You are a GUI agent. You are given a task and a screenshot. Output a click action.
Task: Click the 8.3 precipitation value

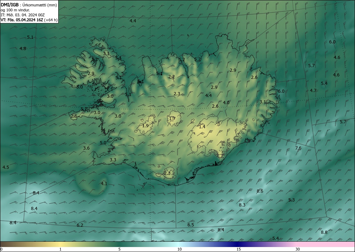242,205
